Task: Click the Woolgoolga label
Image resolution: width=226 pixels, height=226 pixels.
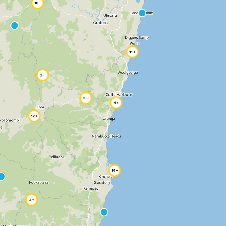Action: pyautogui.click(x=128, y=73)
